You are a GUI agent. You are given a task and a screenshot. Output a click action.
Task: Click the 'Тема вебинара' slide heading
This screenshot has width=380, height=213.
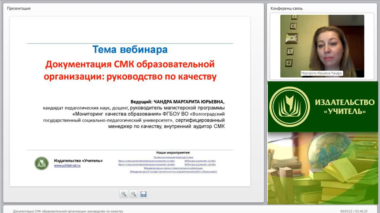point(130,49)
